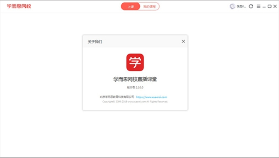Select the 版本号 2.10.0 version text
This screenshot has height=158, width=279.
[x=135, y=88]
